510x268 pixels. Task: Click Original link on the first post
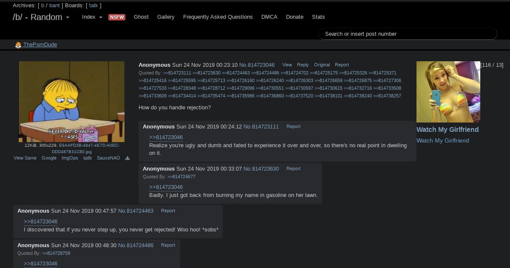pyautogui.click(x=322, y=65)
